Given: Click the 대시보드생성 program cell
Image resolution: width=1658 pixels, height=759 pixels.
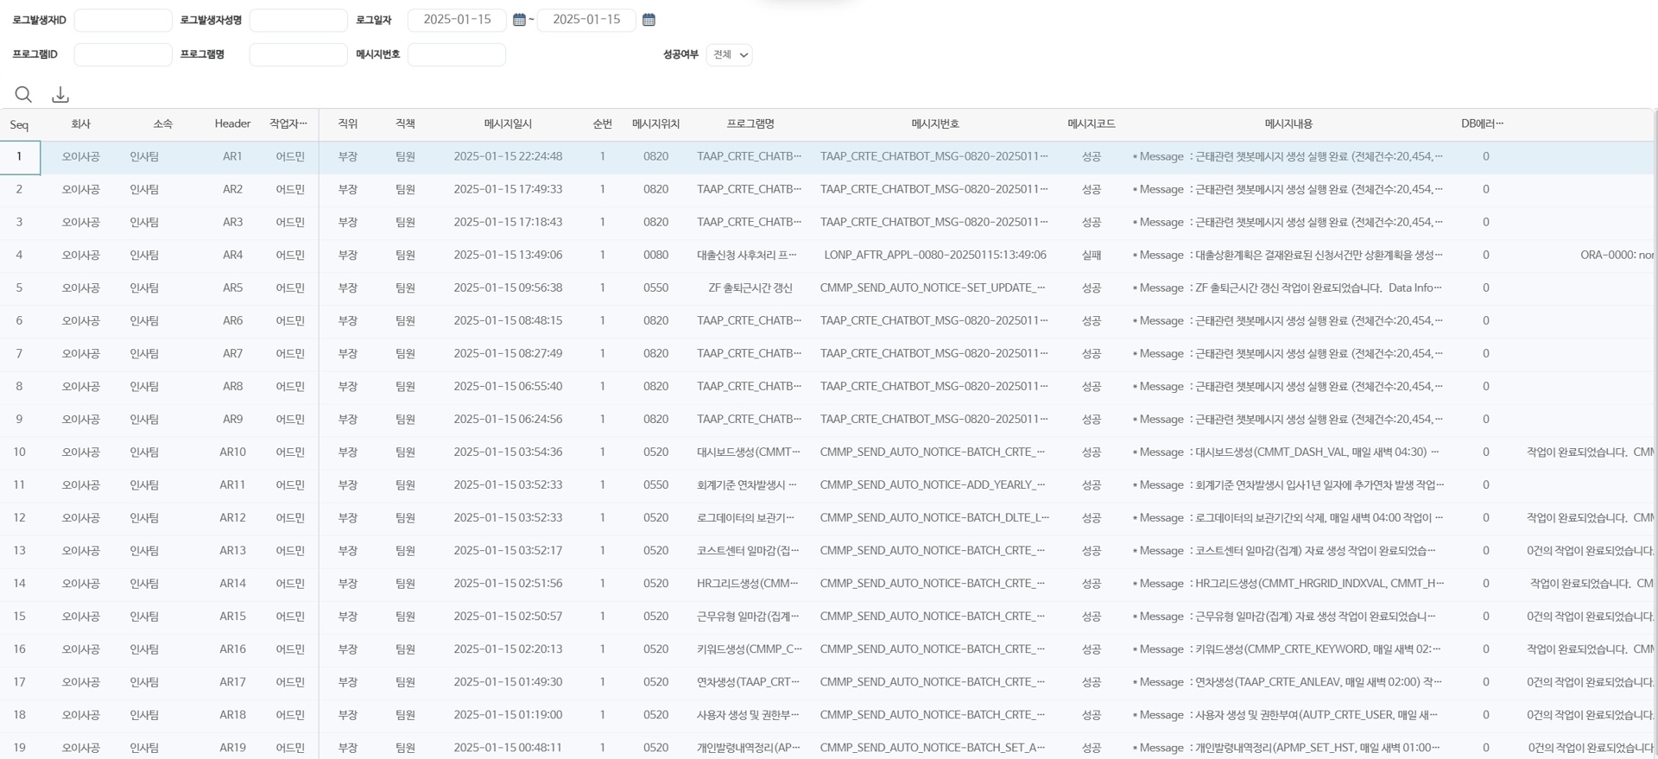Looking at the screenshot, I should 750,452.
